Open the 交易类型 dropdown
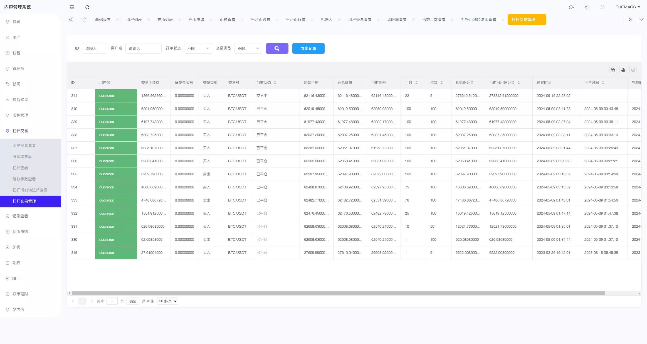This screenshot has height=344, width=647. pyautogui.click(x=248, y=48)
